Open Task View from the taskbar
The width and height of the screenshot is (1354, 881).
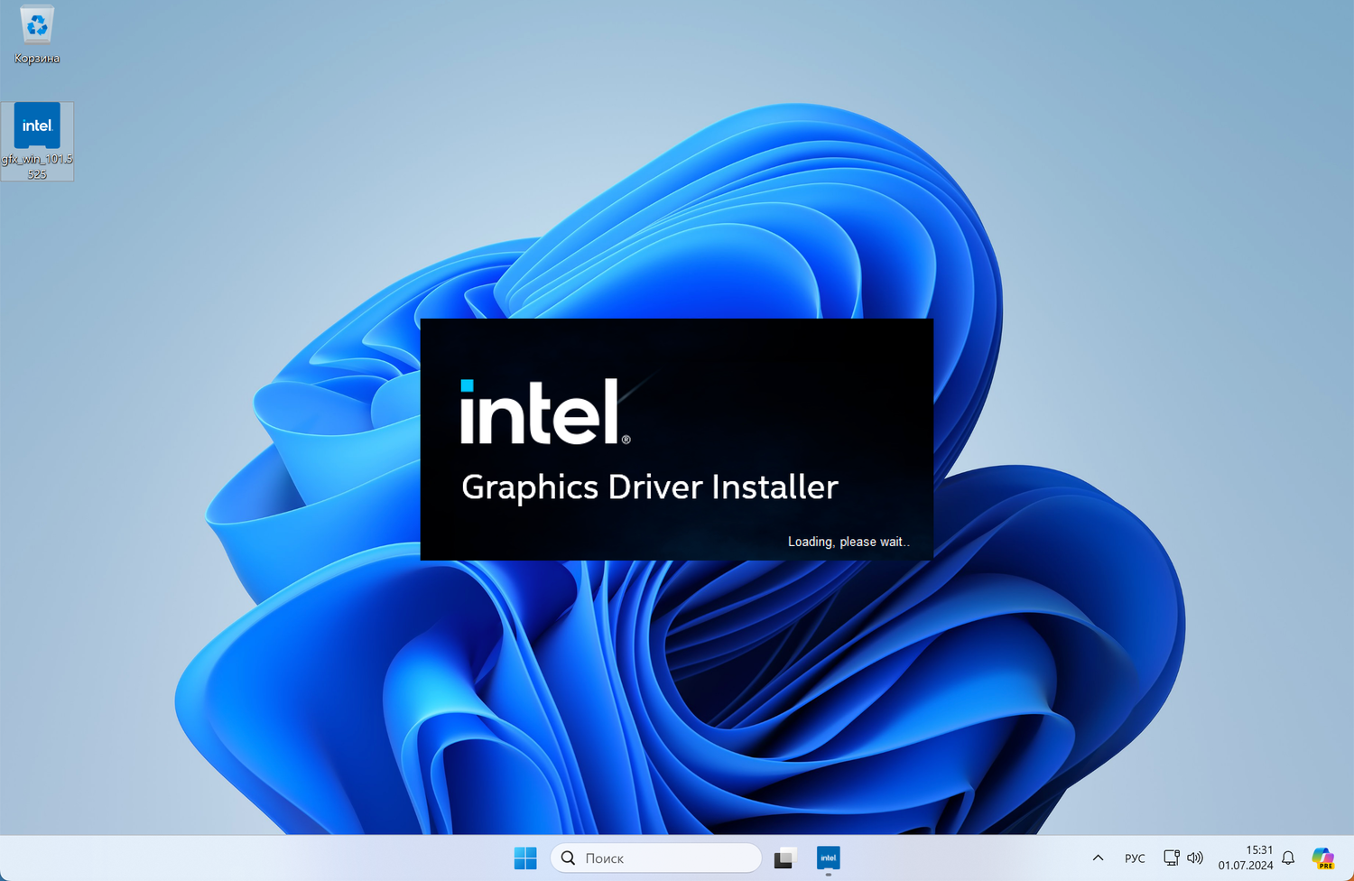784,858
